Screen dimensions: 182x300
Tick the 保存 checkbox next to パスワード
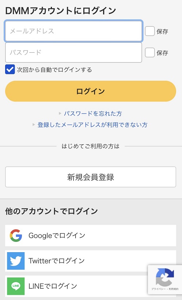coord(150,53)
